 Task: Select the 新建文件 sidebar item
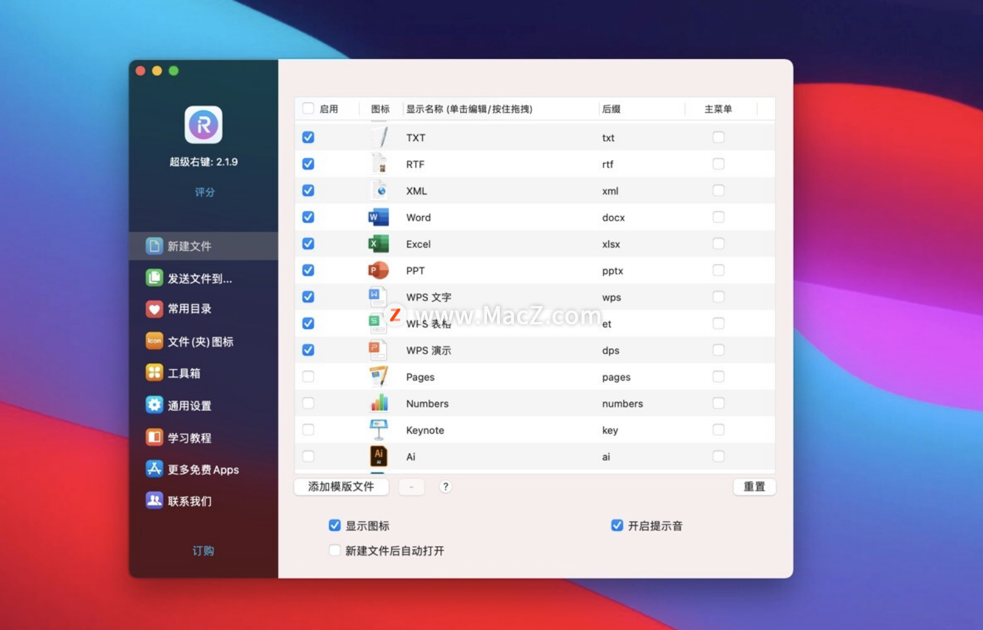[x=203, y=246]
